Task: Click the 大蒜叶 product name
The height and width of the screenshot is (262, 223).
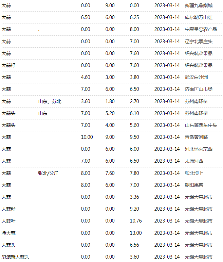Action: tap(8, 221)
